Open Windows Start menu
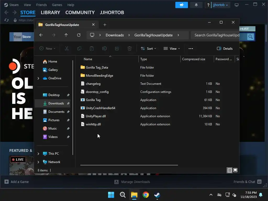The height and width of the screenshot is (201, 268). (111, 195)
